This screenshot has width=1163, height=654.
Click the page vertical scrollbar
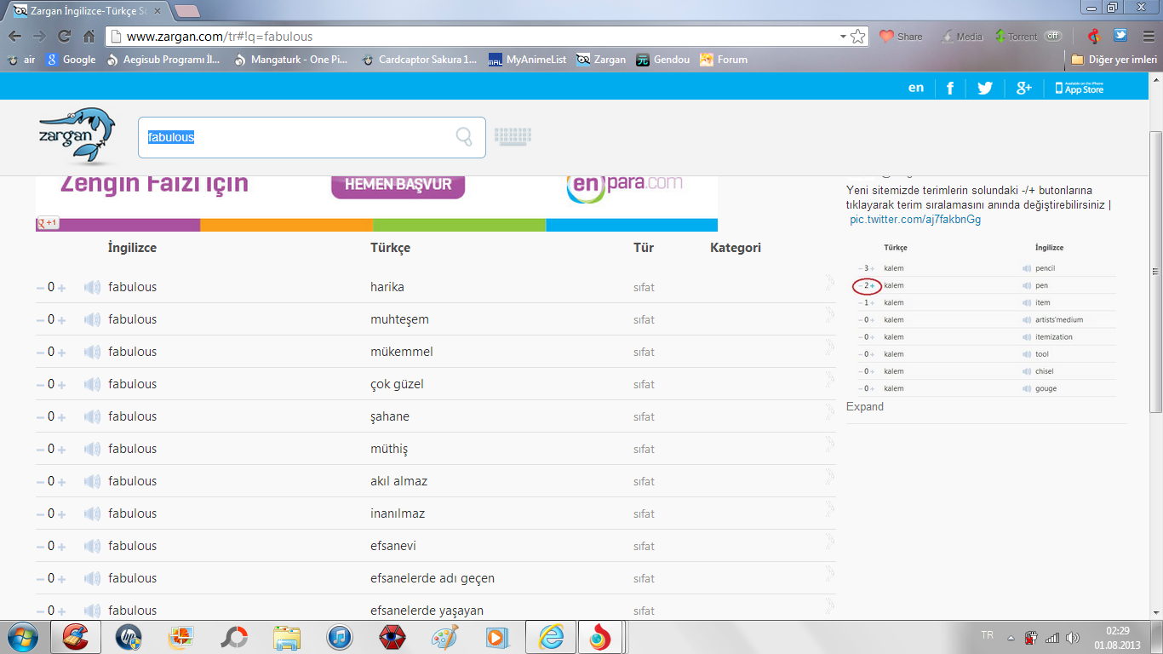click(x=1155, y=272)
